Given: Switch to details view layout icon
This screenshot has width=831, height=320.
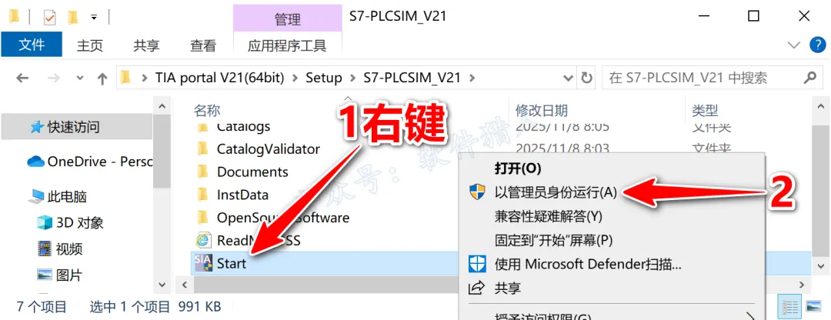Looking at the screenshot, I should [790, 307].
